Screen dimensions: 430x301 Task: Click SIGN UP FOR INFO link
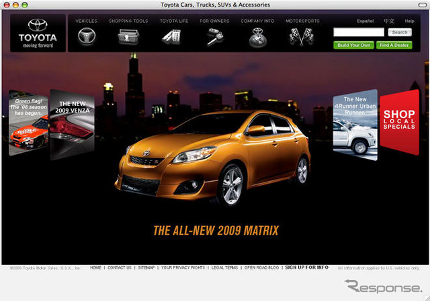[307, 267]
